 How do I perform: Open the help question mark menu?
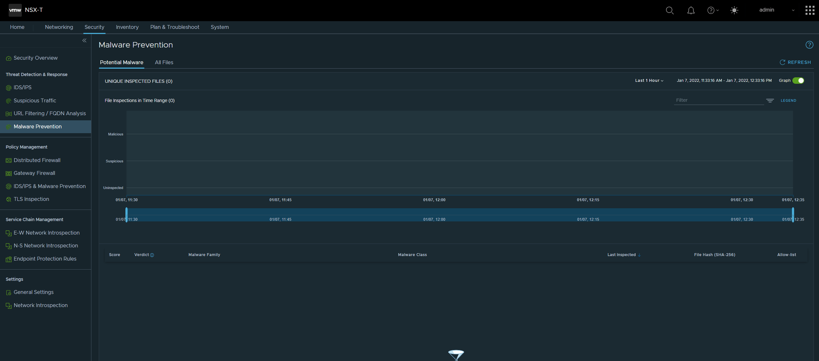click(x=713, y=10)
